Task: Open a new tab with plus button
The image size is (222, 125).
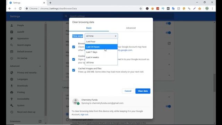Action: click(50, 3)
